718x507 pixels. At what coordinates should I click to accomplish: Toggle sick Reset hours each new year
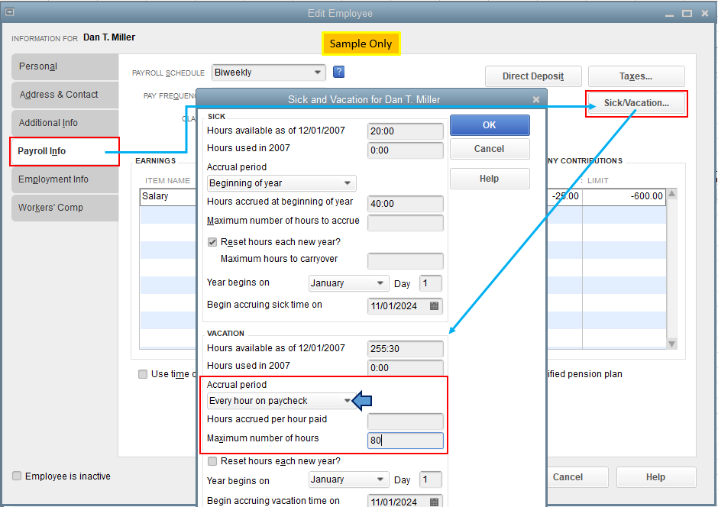tap(212, 242)
